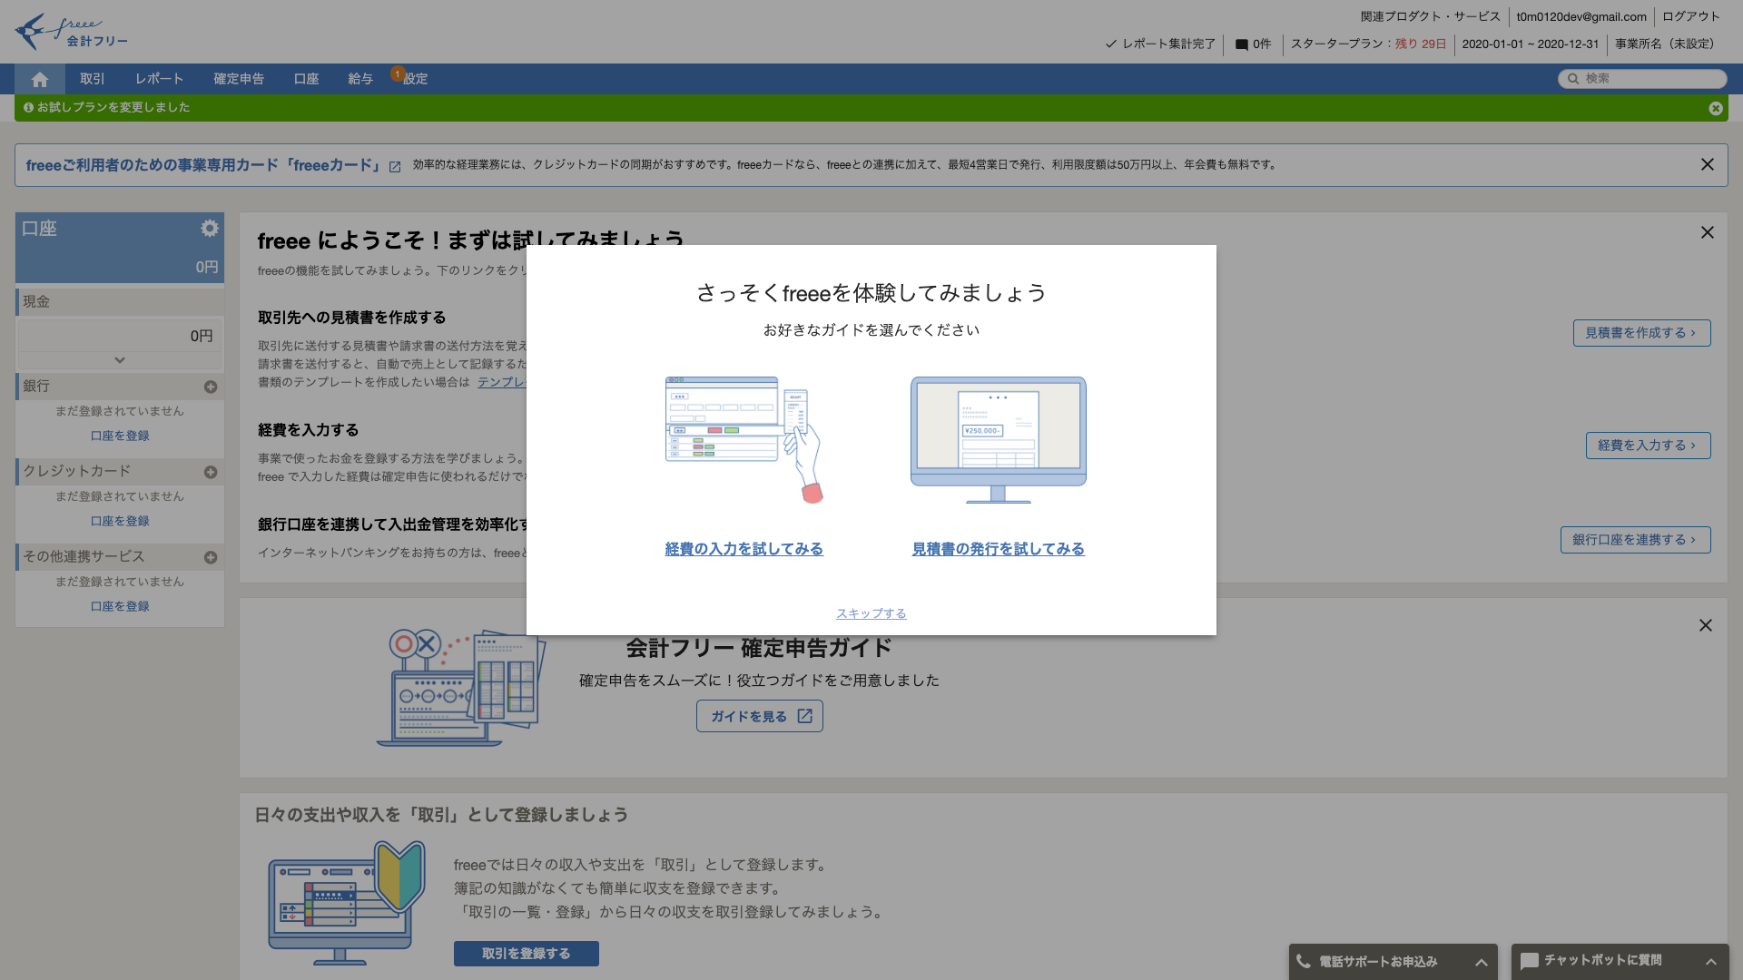The height and width of the screenshot is (980, 1743).
Task: Click the スタータープラン 残り29日 link
Action: tap(1368, 44)
